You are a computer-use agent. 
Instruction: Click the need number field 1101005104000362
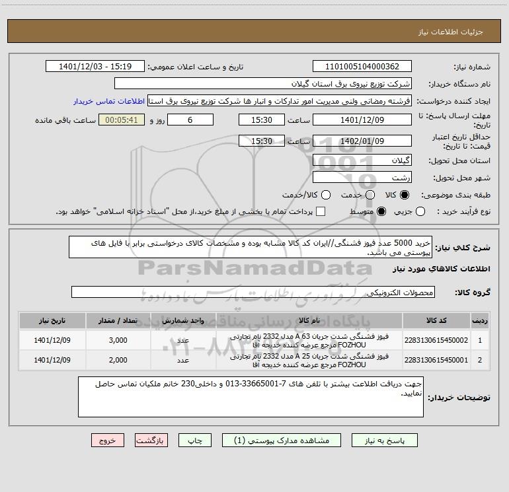362,67
